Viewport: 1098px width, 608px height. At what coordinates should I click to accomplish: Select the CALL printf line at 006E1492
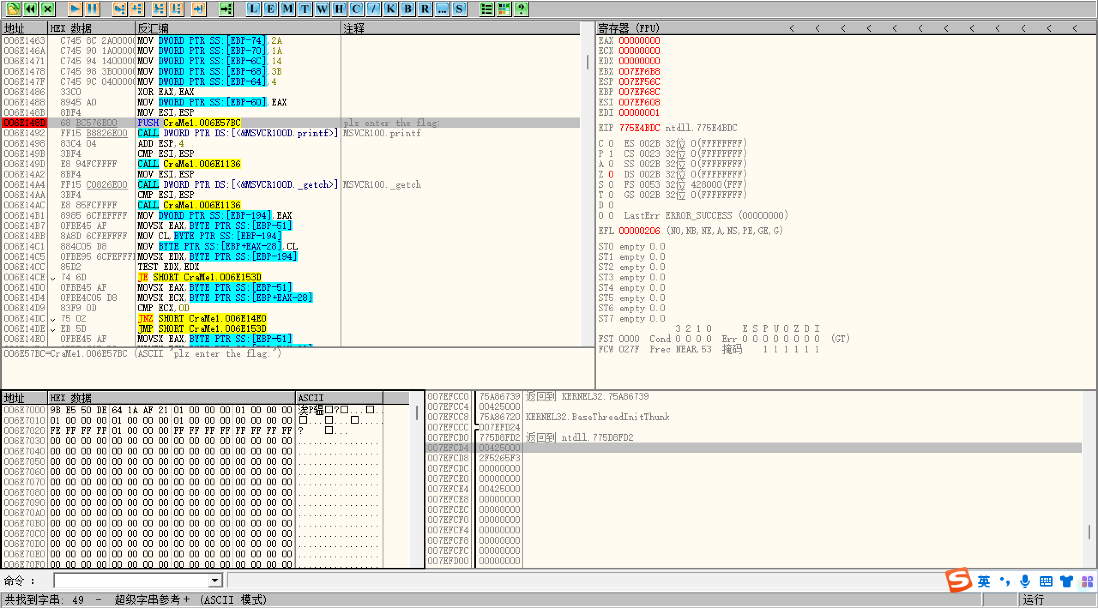[290, 133]
